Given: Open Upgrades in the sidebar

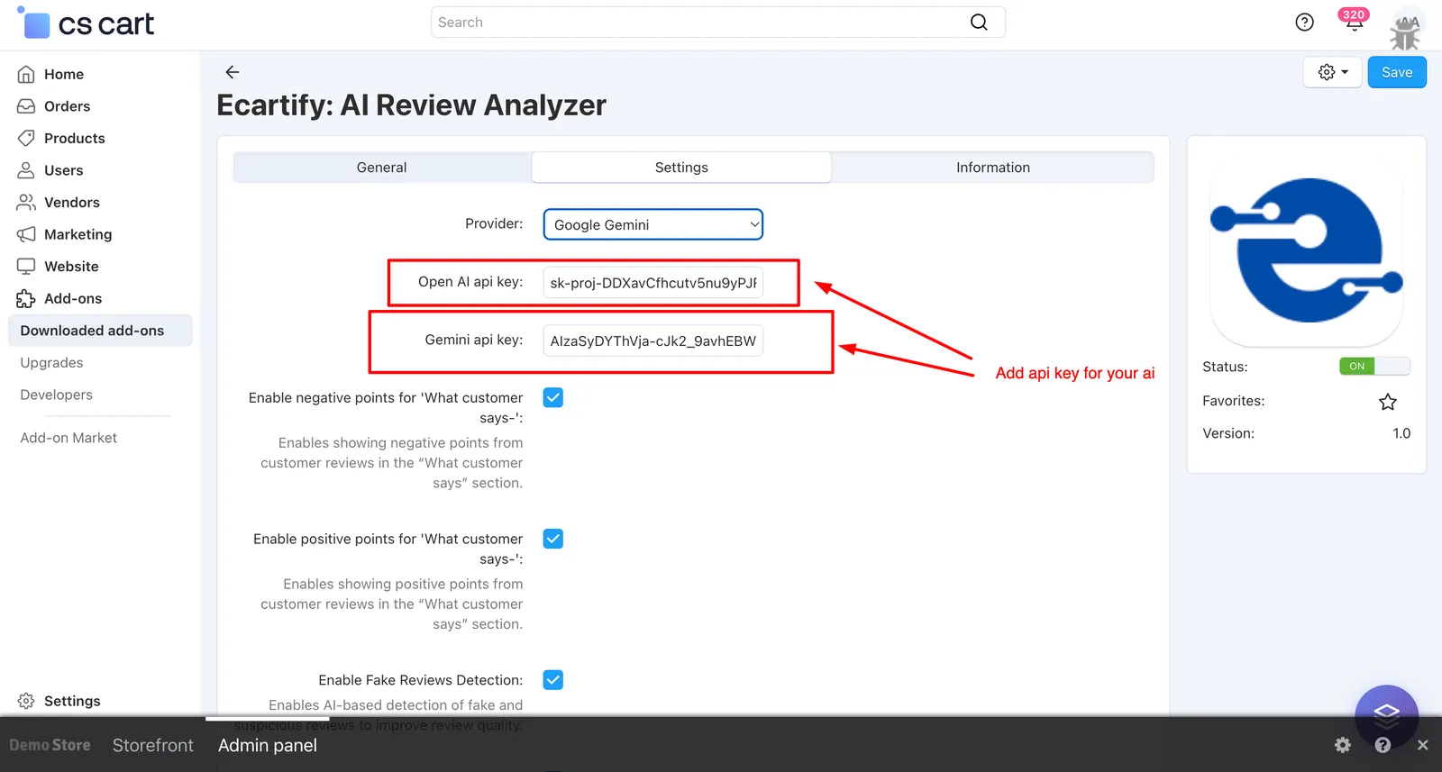Looking at the screenshot, I should [51, 363].
